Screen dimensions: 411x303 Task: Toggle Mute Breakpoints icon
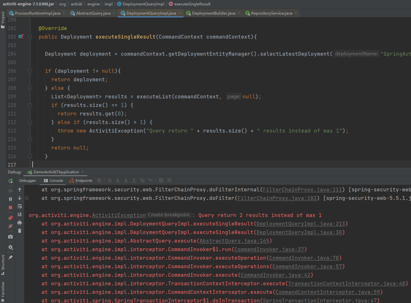(10, 226)
